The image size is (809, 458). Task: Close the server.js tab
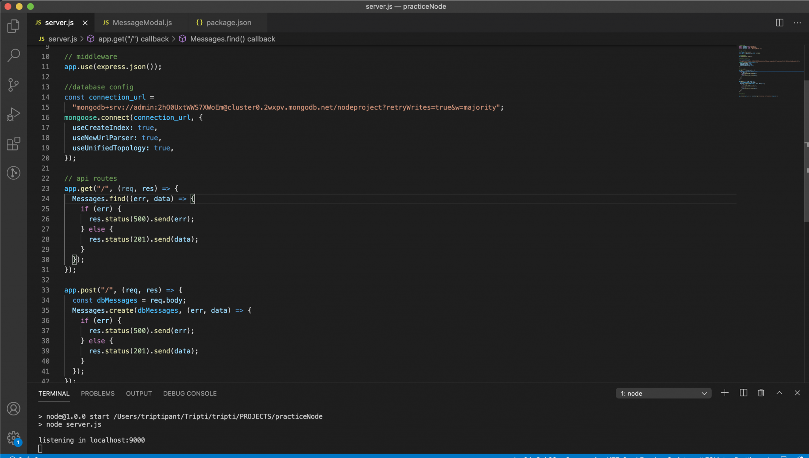click(85, 23)
